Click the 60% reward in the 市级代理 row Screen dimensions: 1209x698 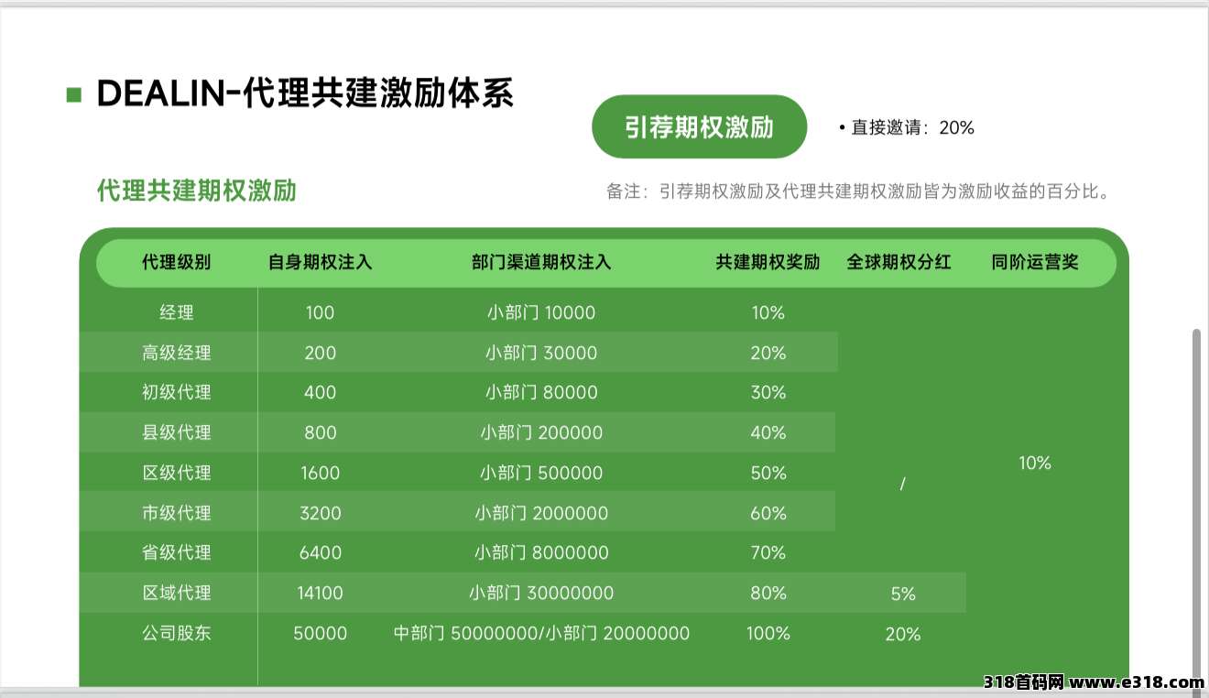point(768,513)
